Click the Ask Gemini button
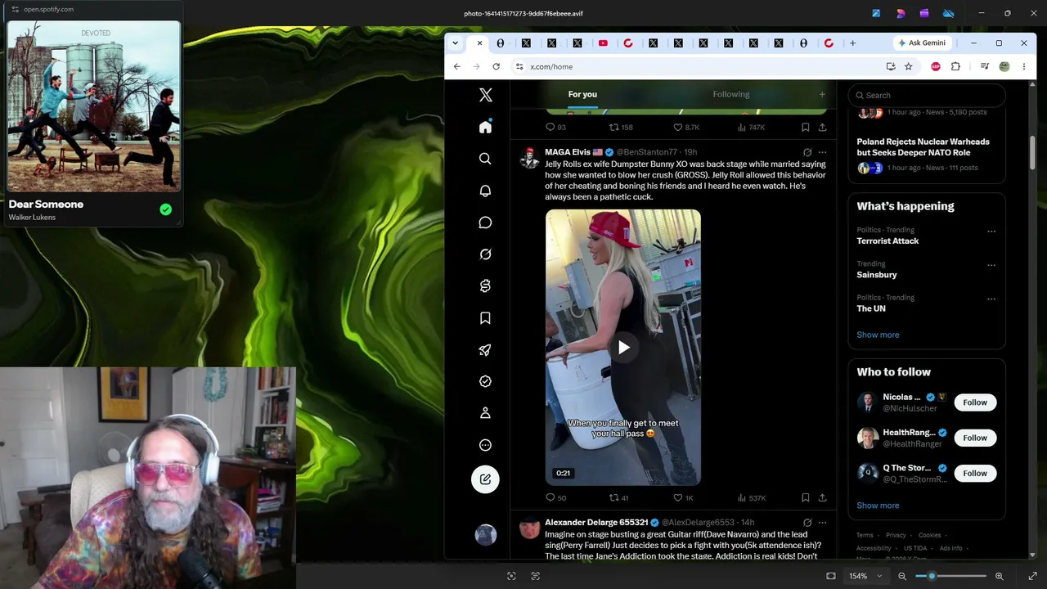This screenshot has height=589, width=1047. click(923, 43)
